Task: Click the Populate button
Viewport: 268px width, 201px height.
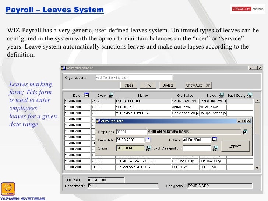Action: pyautogui.click(x=235, y=146)
